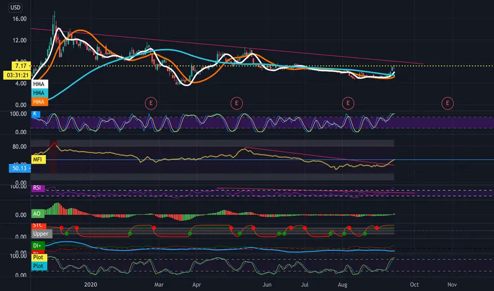The image size is (494, 291).
Task: Click the green AO indicator label
Action: pos(38,214)
